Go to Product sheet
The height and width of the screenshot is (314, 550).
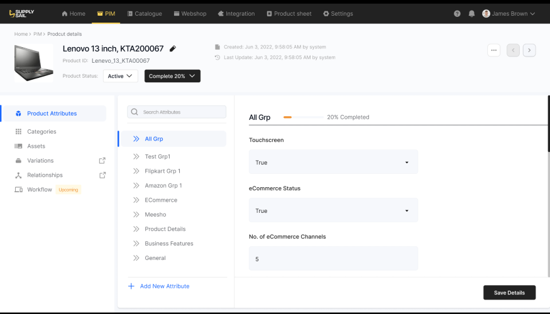[x=289, y=14]
